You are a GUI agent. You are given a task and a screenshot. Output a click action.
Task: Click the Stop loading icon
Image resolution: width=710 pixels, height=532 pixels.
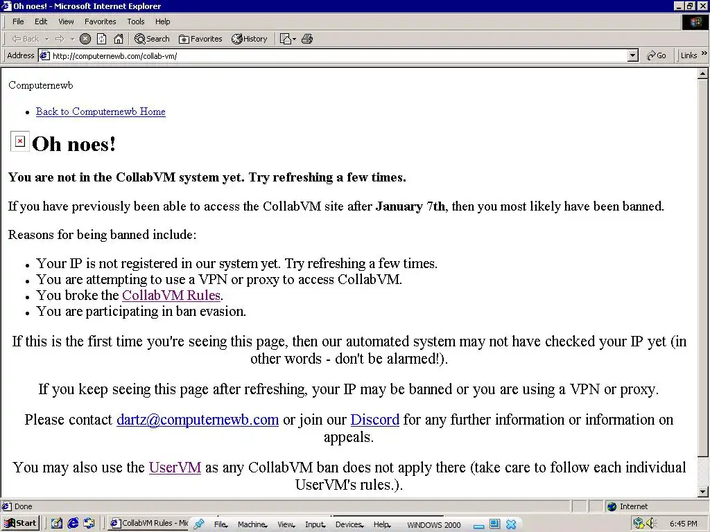pyautogui.click(x=85, y=39)
